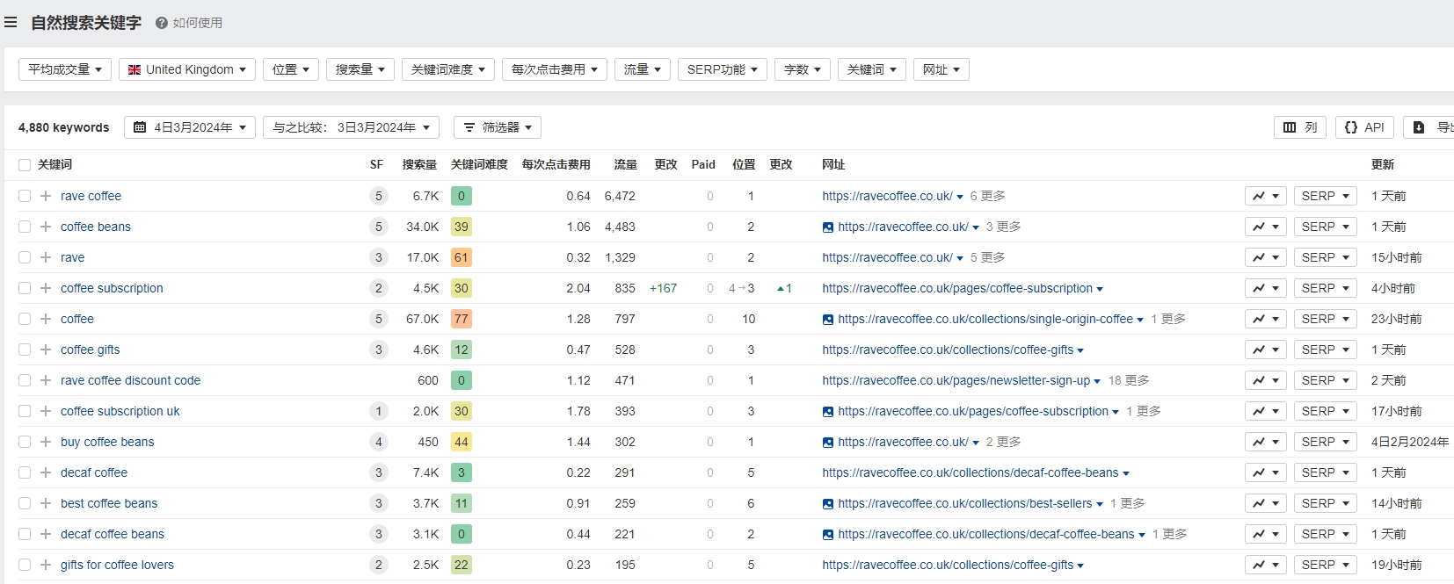Click image icon before best-sellers URL
Image resolution: width=1454 pixels, height=584 pixels.
click(x=828, y=504)
